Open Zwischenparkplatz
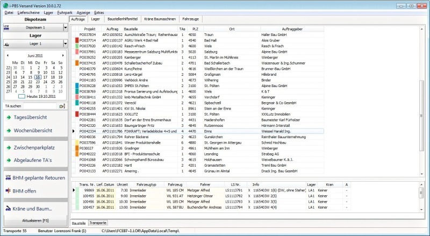This screenshot has height=236, width=430. [x=34, y=148]
